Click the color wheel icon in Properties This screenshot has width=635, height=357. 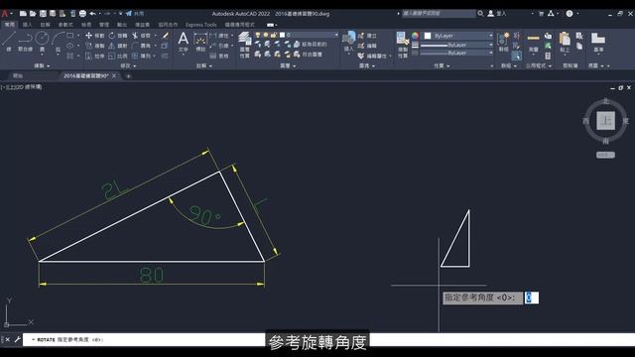tap(415, 36)
